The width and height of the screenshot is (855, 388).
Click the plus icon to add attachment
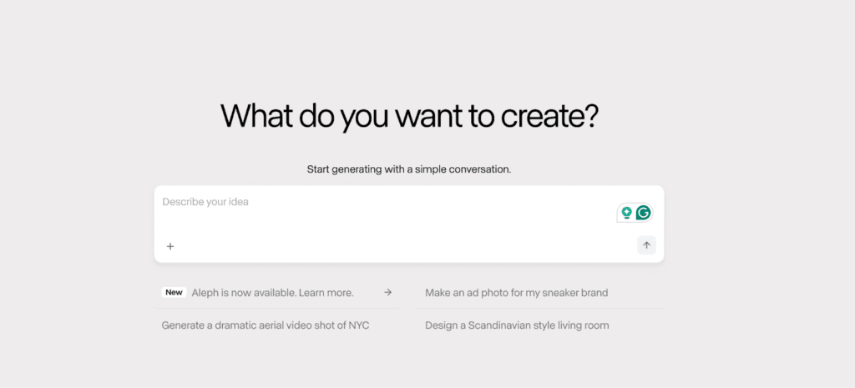coord(170,246)
